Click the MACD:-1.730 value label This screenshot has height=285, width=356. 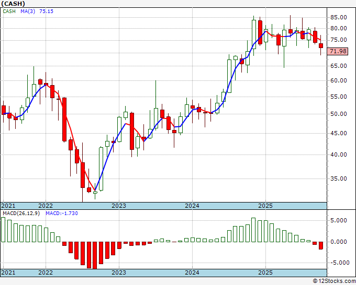coord(62,213)
